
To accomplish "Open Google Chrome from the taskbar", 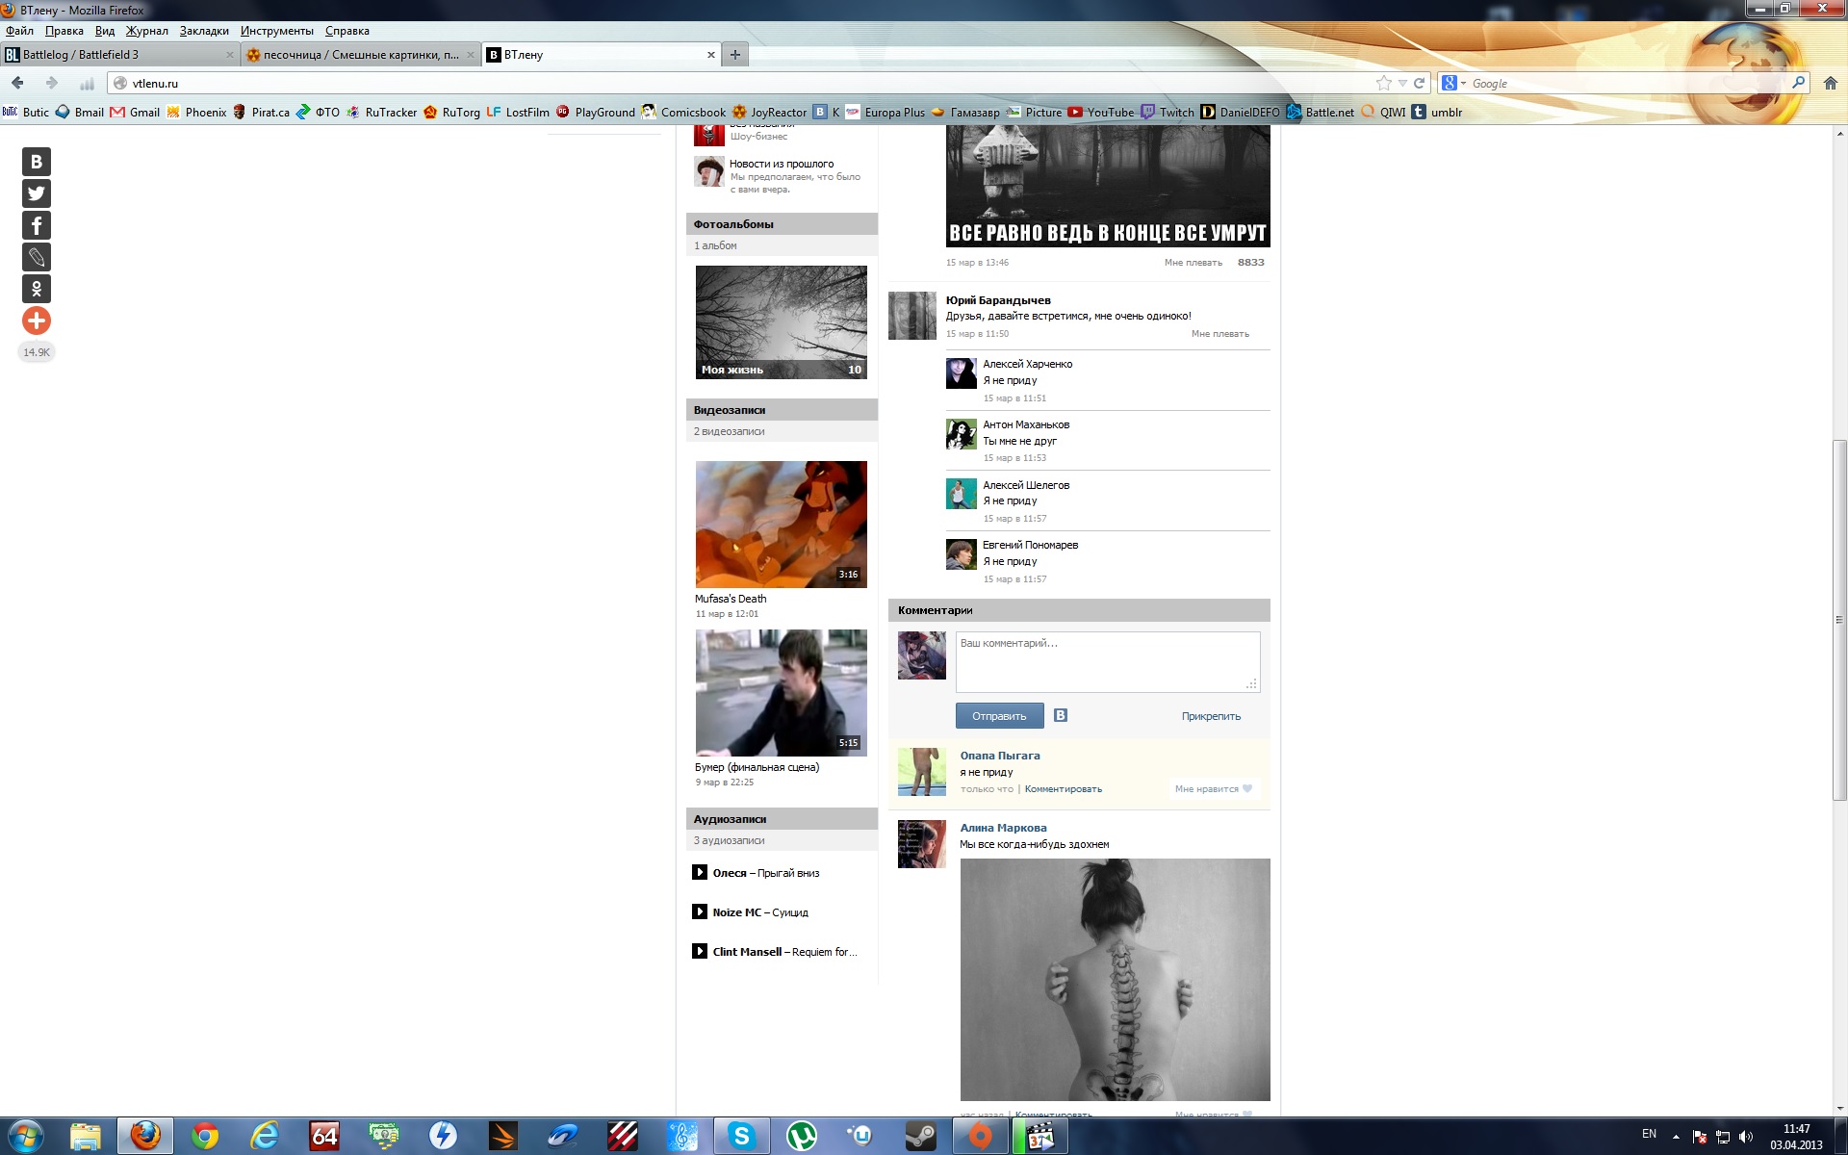I will click(x=204, y=1136).
